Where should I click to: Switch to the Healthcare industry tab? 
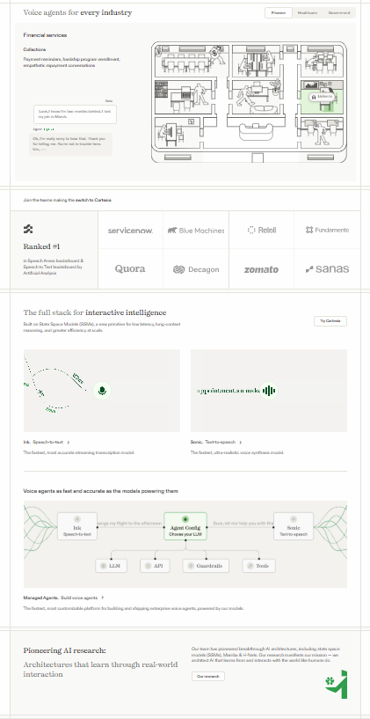point(308,13)
